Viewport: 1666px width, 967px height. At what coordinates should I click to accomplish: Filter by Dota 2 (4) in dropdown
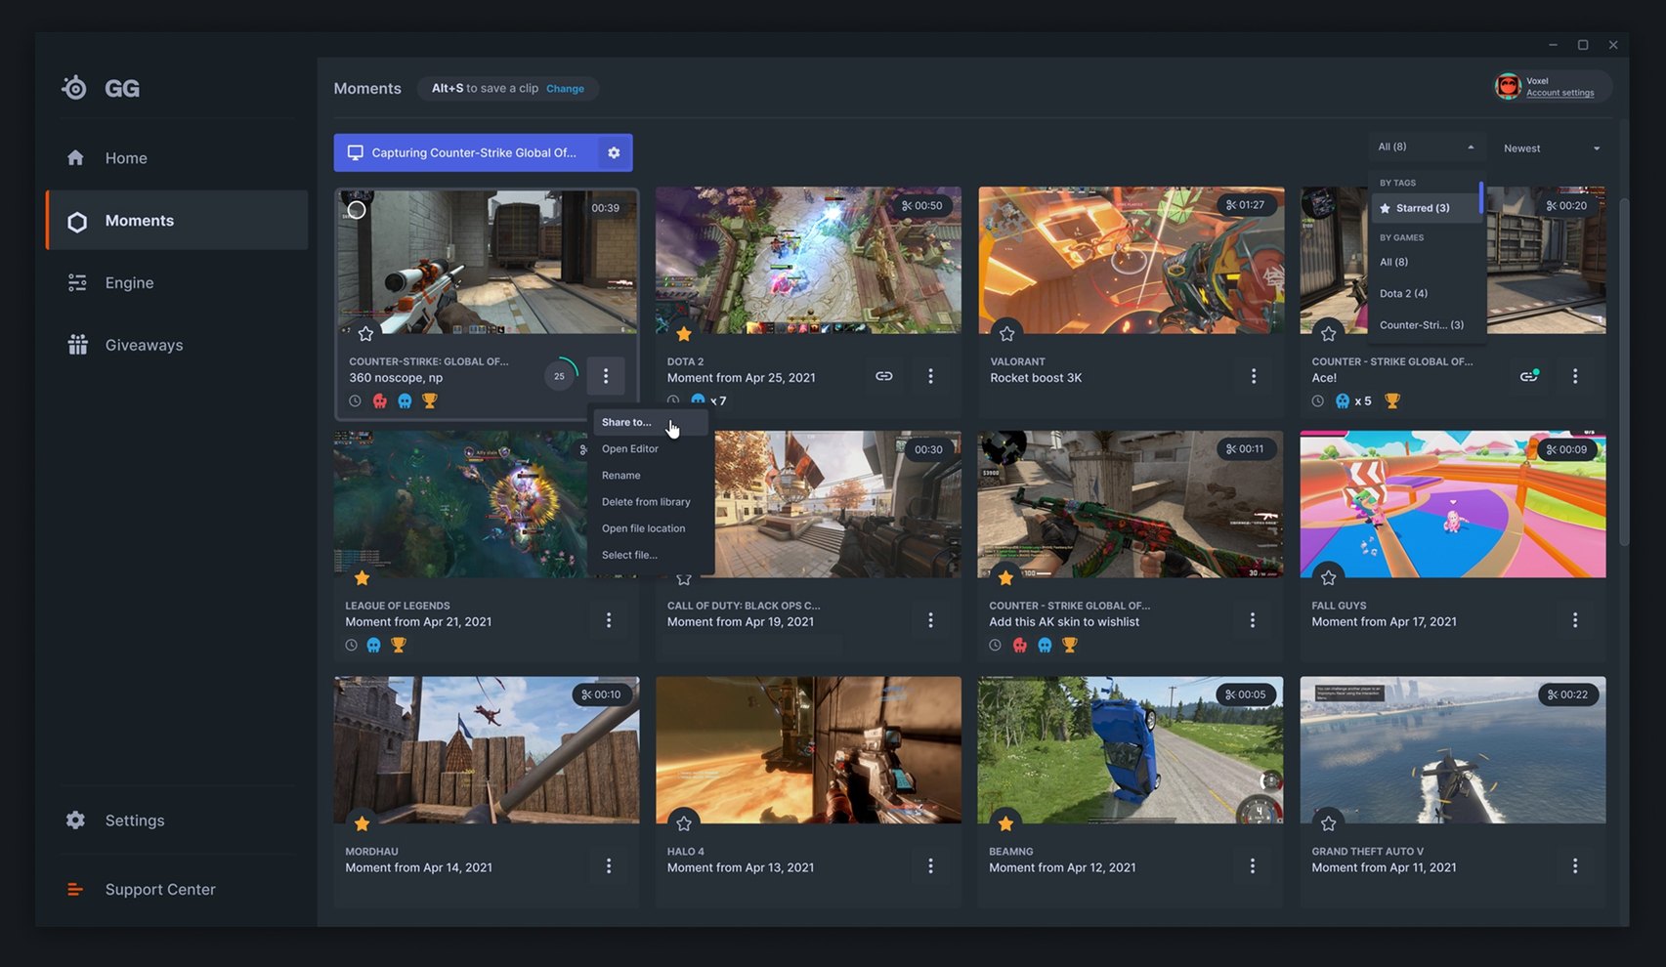[1403, 293]
